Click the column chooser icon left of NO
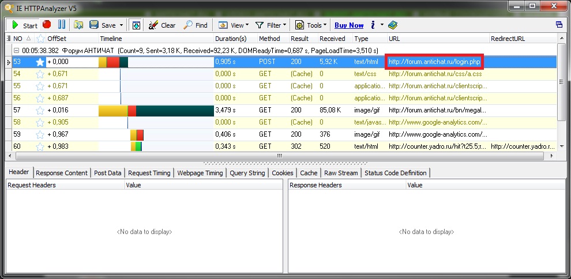 click(x=9, y=39)
